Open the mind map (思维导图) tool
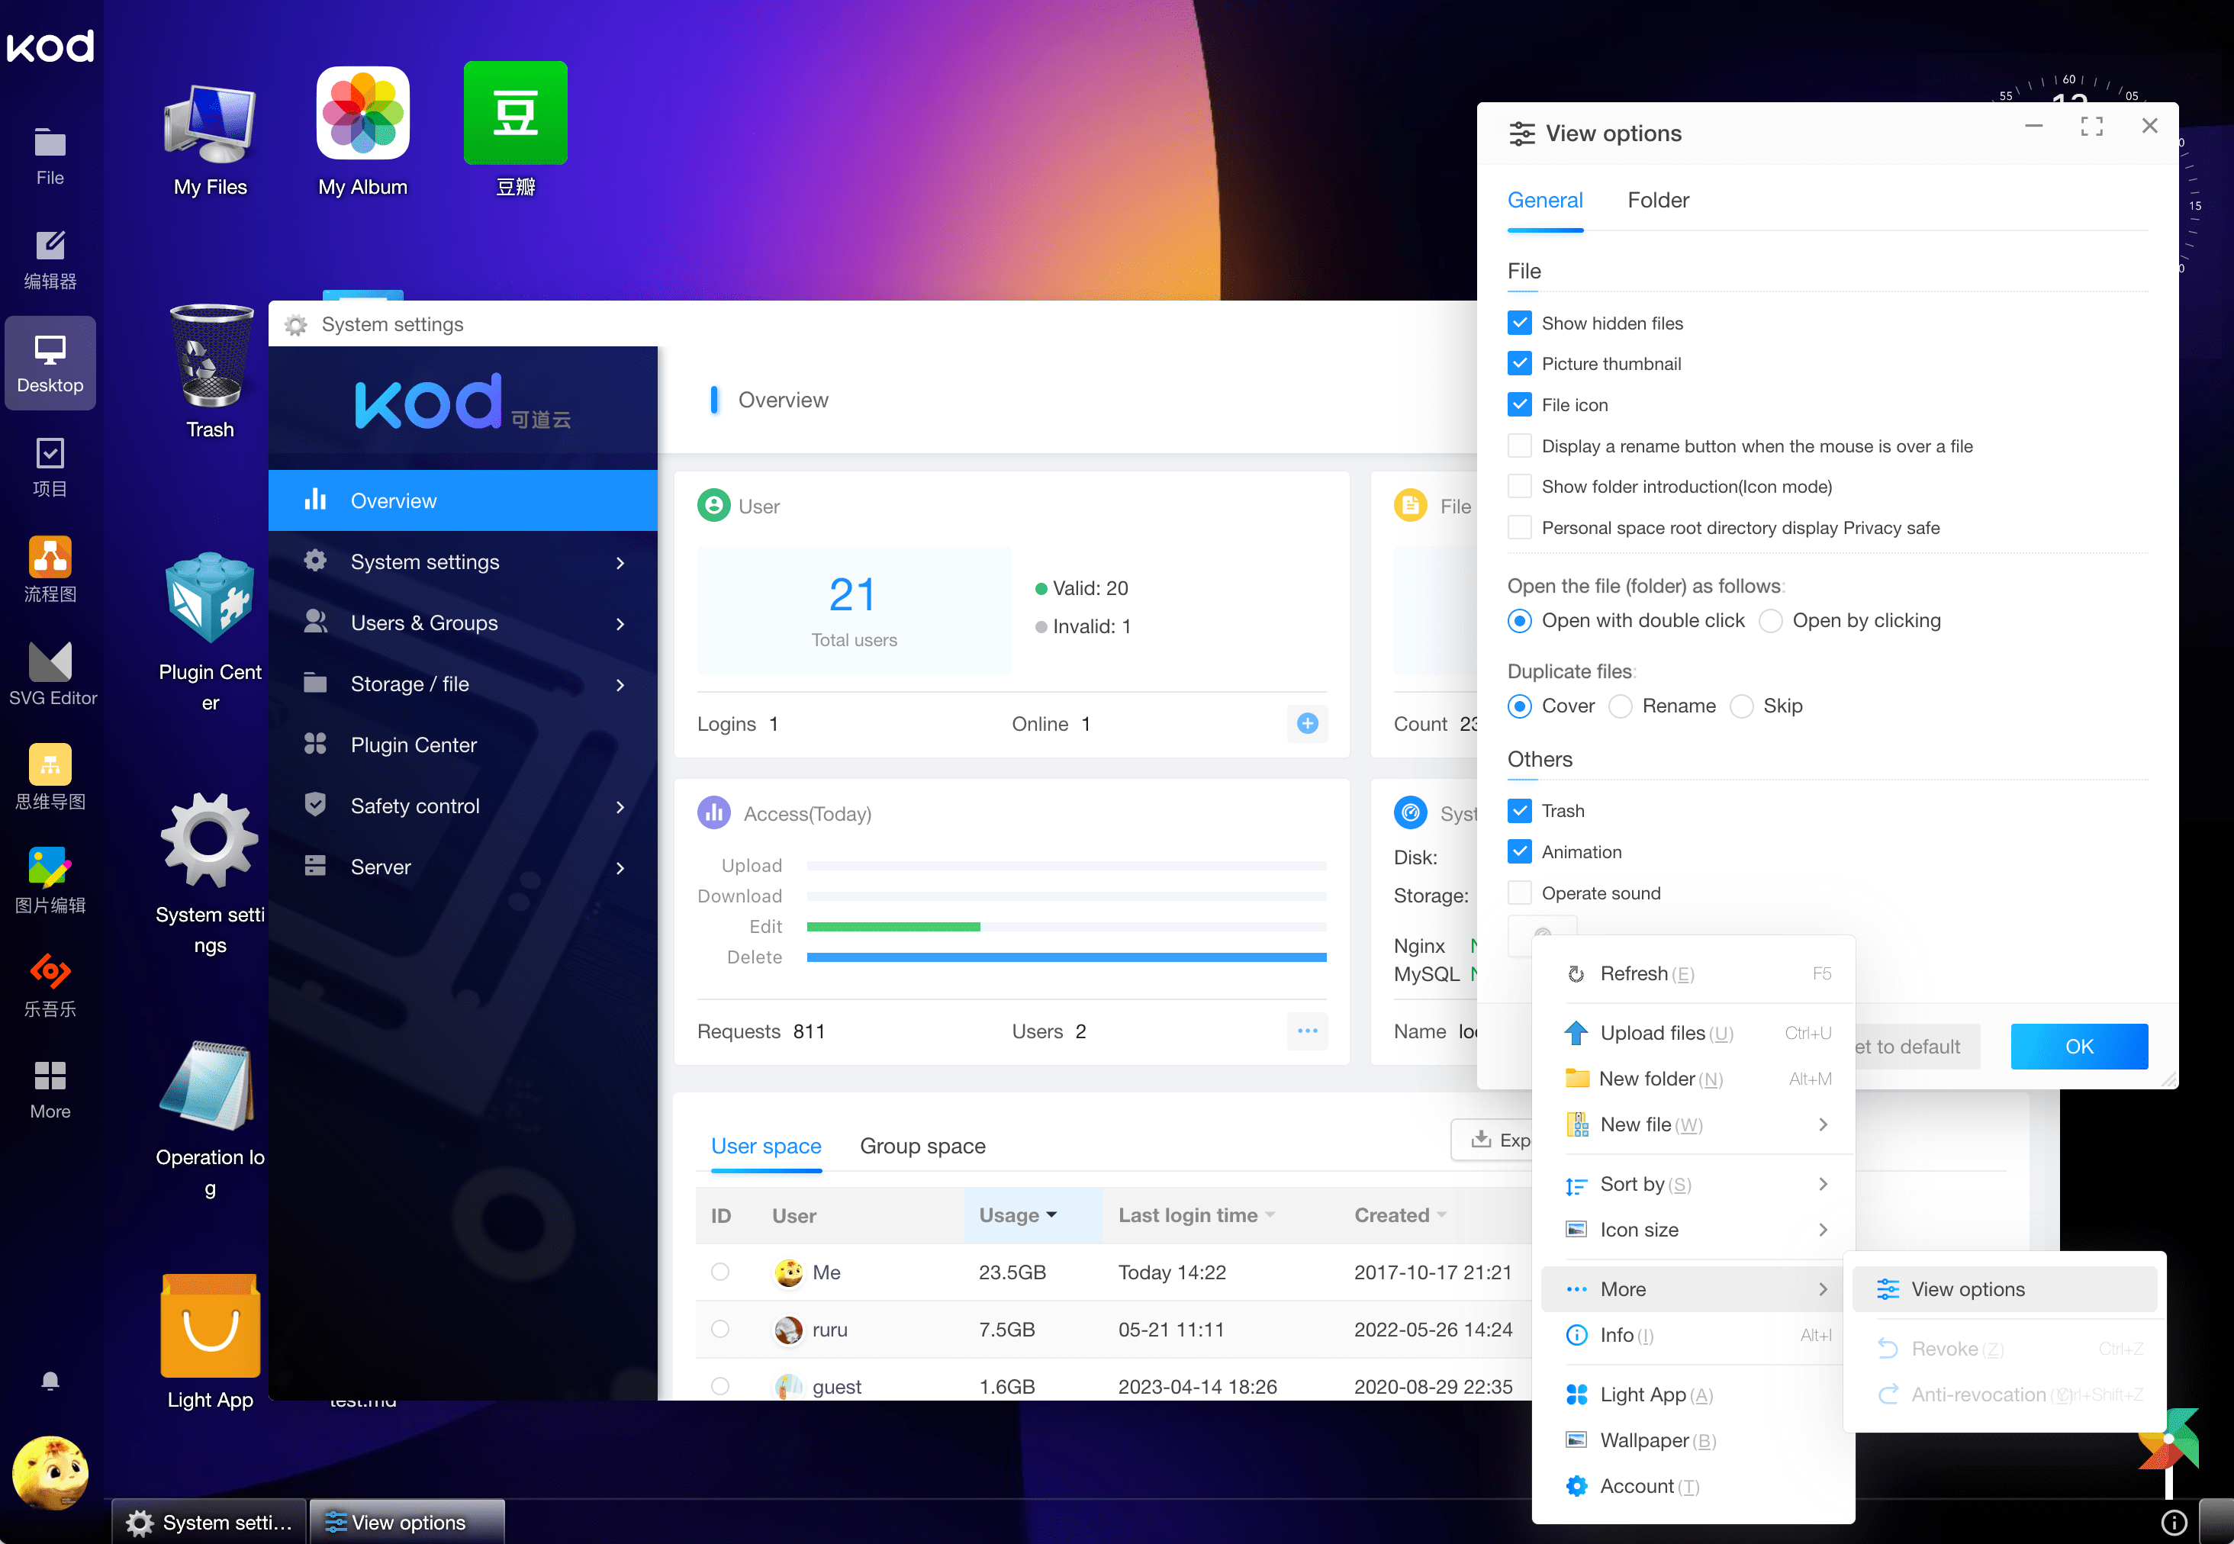This screenshot has width=2234, height=1544. 50,774
